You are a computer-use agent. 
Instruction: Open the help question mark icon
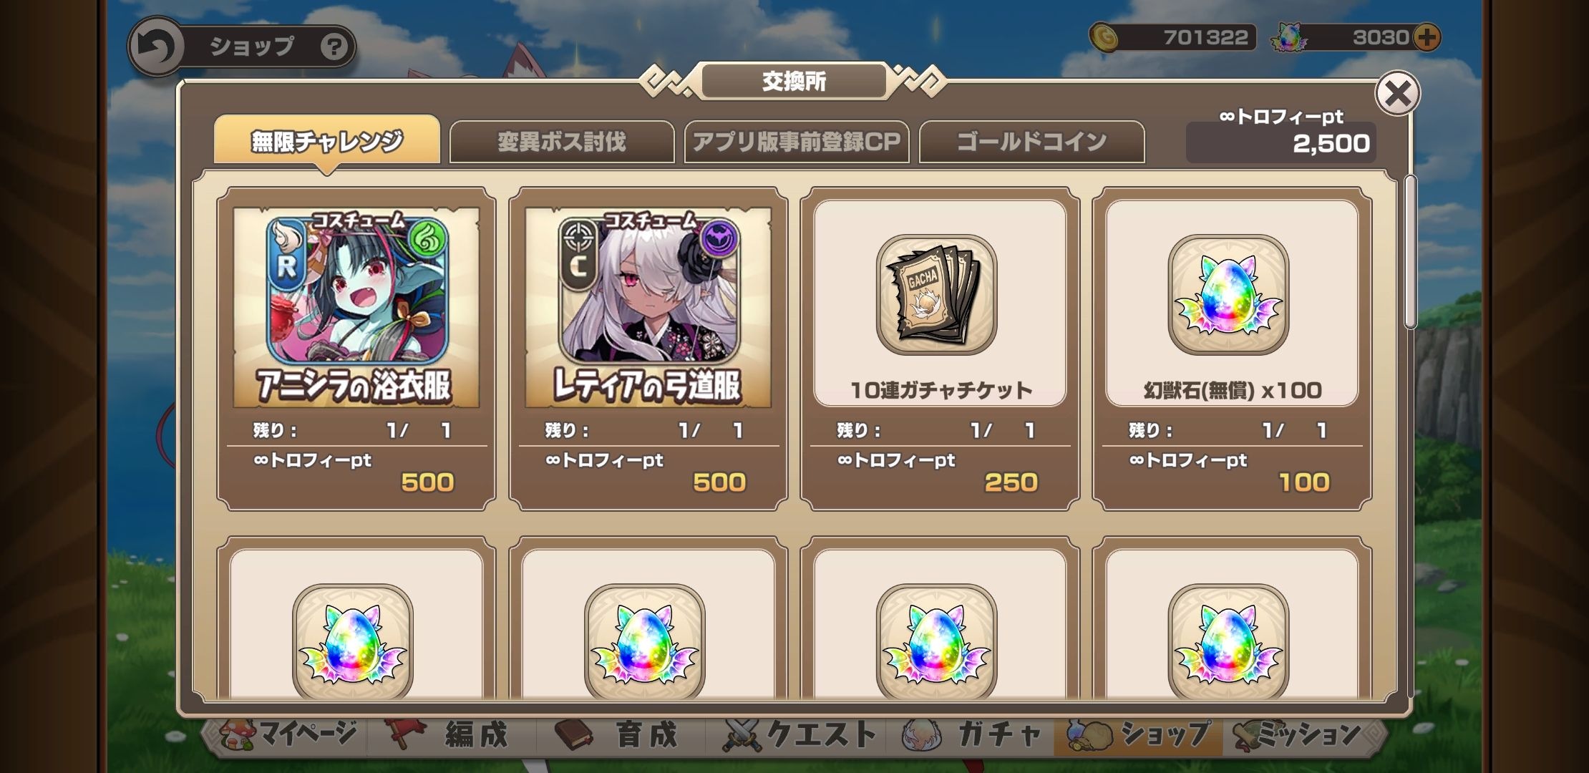[x=334, y=47]
